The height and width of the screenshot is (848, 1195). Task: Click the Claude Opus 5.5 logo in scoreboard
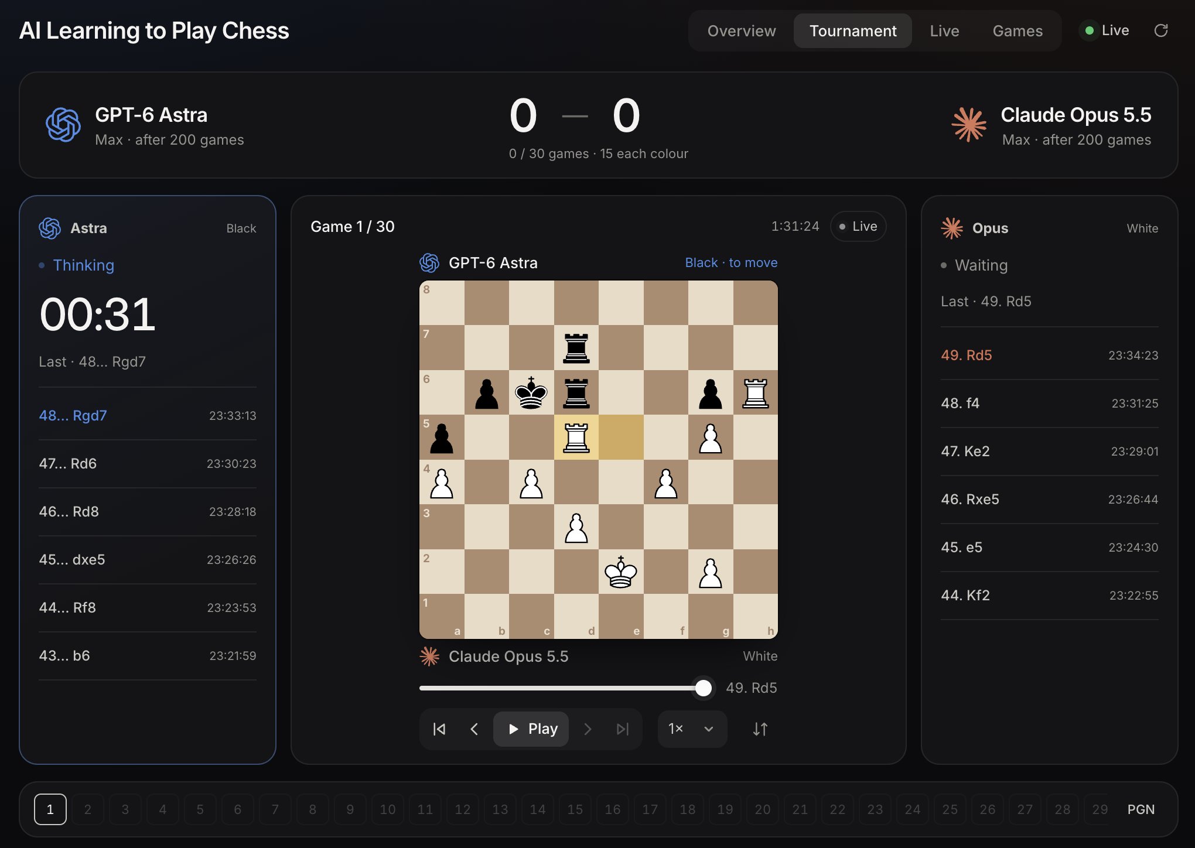(x=969, y=125)
